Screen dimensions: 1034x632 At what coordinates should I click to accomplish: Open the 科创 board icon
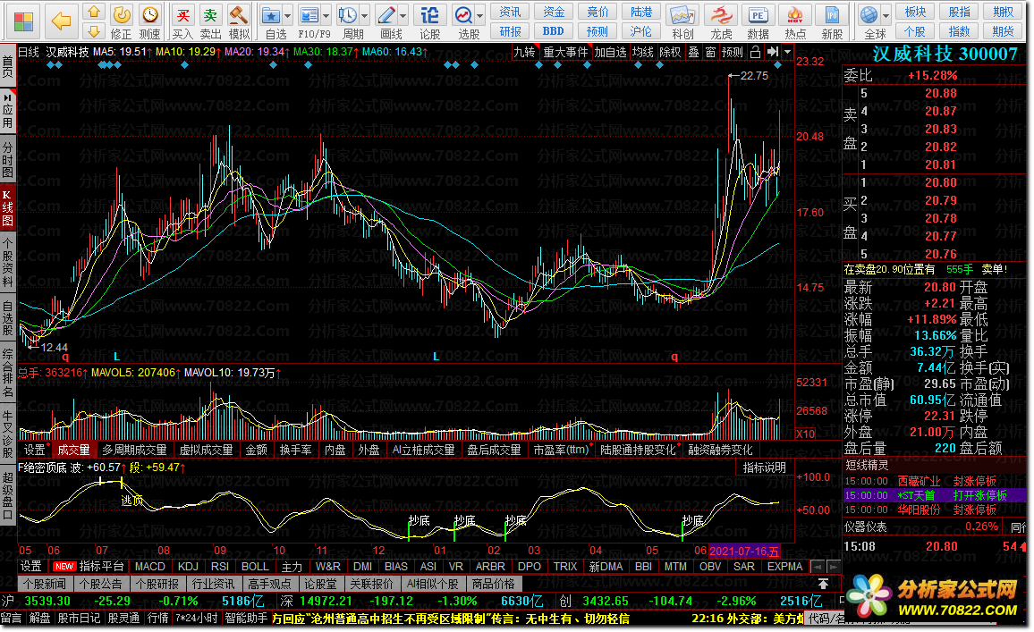(x=682, y=14)
